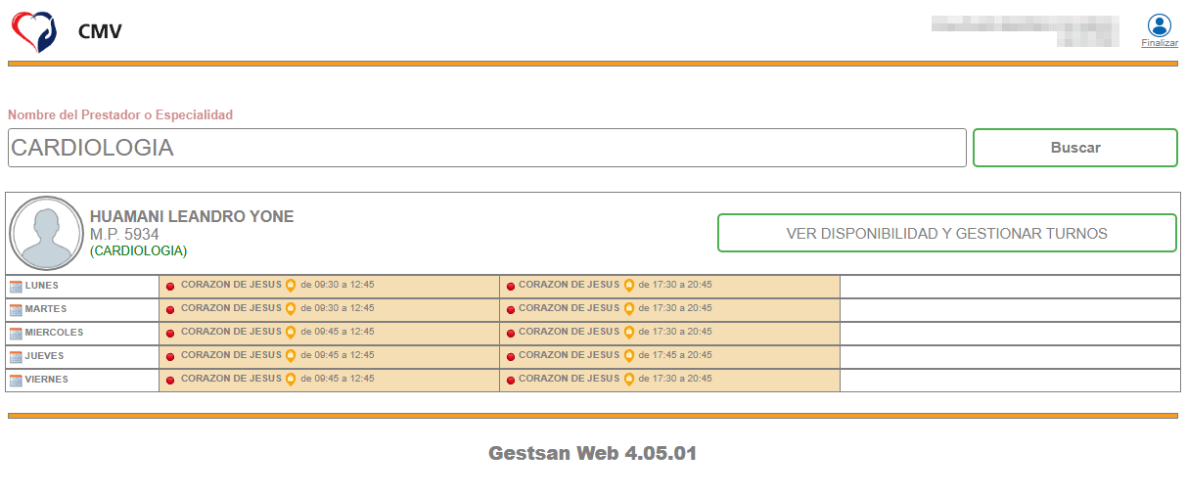
Task: Click the location pin in Lunes 17:30 slot
Action: (x=629, y=285)
